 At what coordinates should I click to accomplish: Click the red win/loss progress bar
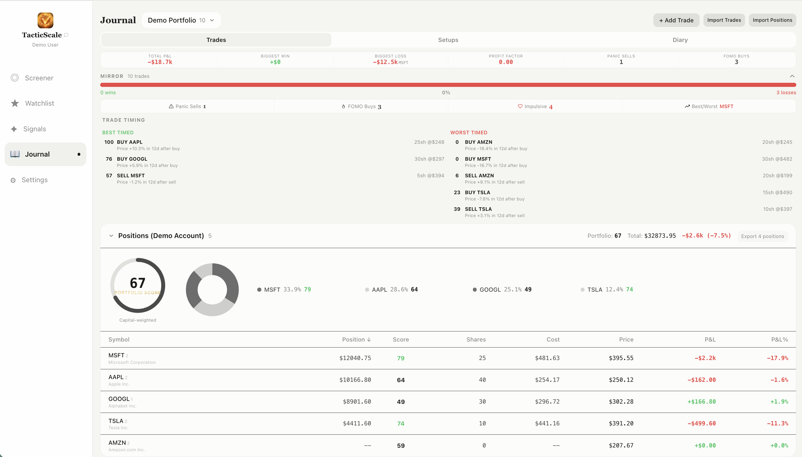click(x=448, y=85)
